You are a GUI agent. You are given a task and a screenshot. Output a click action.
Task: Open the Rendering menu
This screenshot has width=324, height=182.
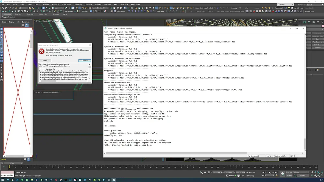click(78, 4)
